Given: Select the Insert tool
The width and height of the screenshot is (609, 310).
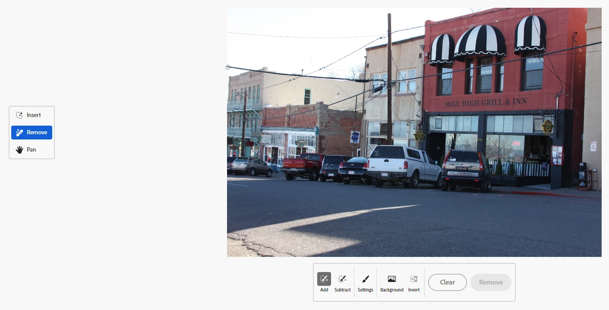Looking at the screenshot, I should tap(32, 115).
